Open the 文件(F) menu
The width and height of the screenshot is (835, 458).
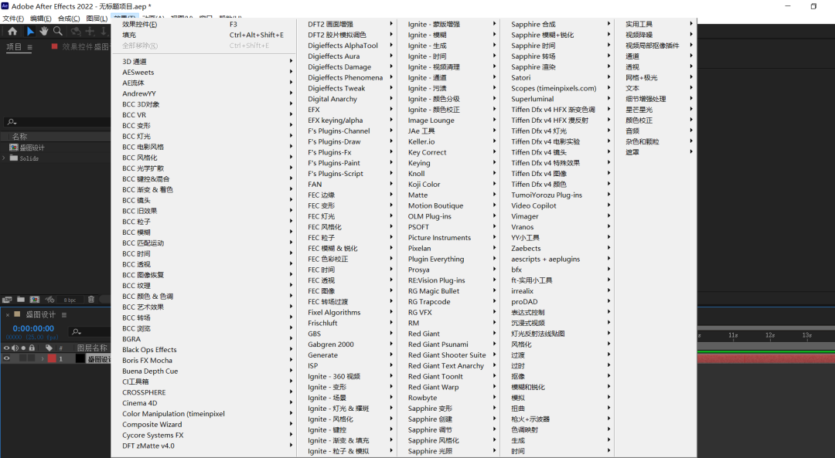[13, 19]
